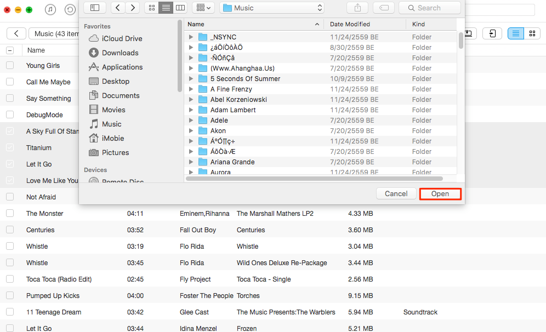Sort file list by Kind column

(431, 24)
